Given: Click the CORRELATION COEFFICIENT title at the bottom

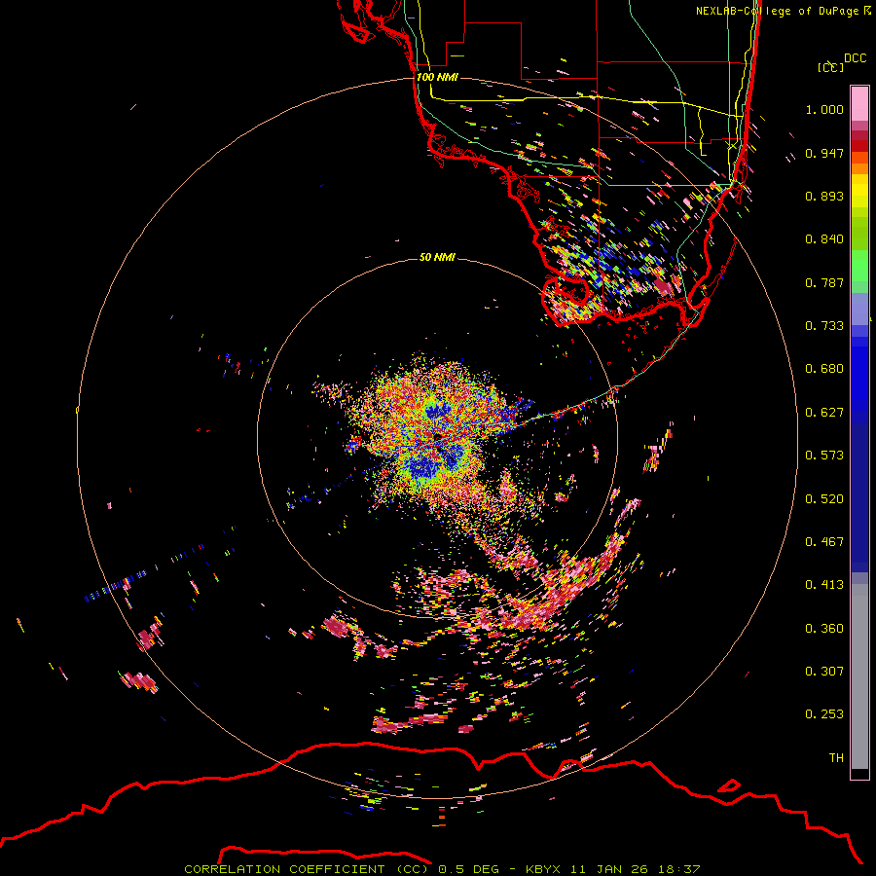Looking at the screenshot, I should point(284,869).
